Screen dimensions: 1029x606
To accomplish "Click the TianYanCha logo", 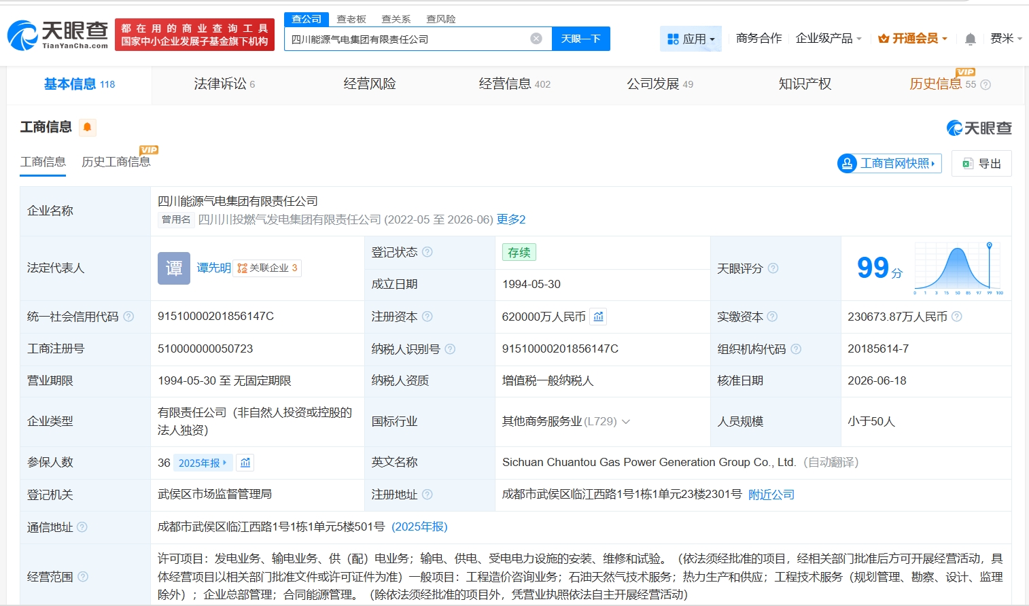I will tap(58, 35).
